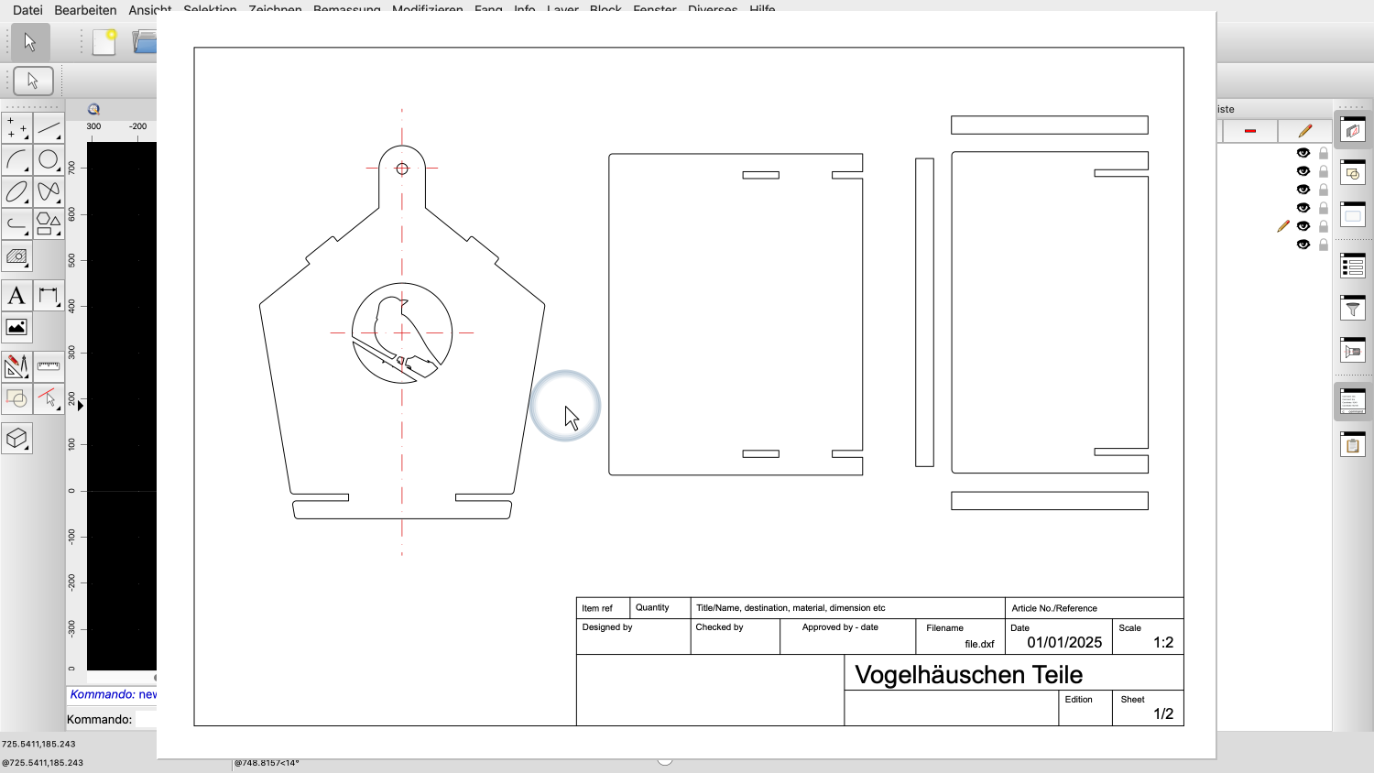Toggle visibility of the pencil-marked layer
The width and height of the screenshot is (1374, 773).
1303,227
